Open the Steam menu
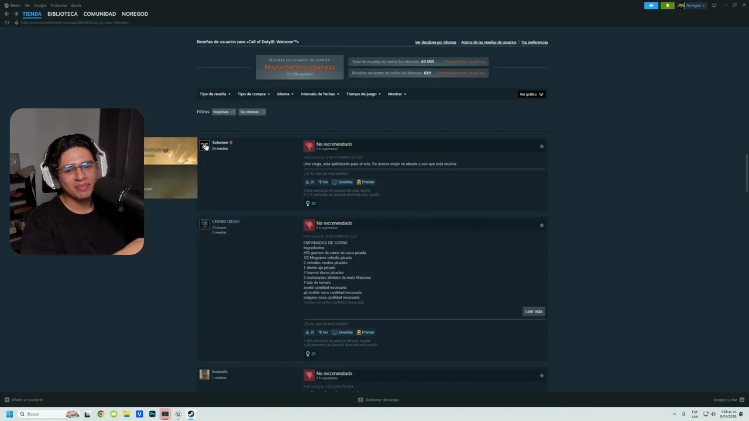This screenshot has width=749, height=421. [x=13, y=5]
